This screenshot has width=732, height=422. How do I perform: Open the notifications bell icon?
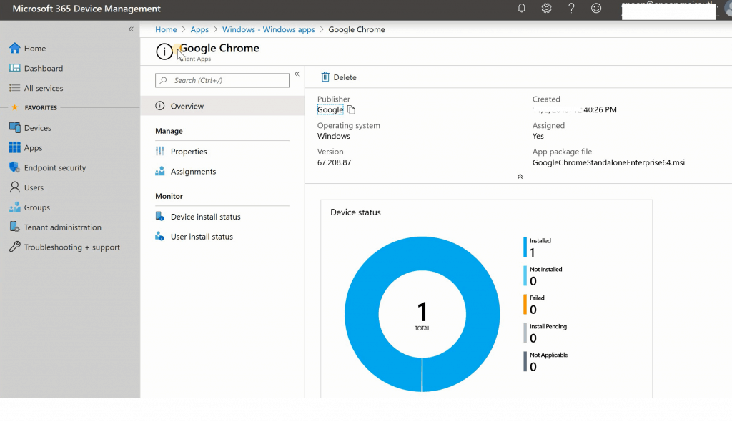521,9
